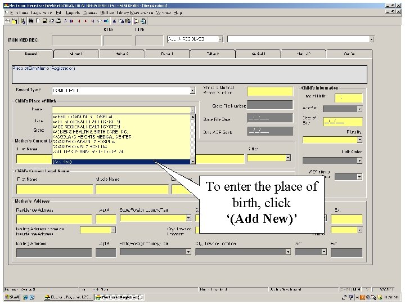Click the Time of Birth field
Screen dimensions: 405x304
point(349,98)
